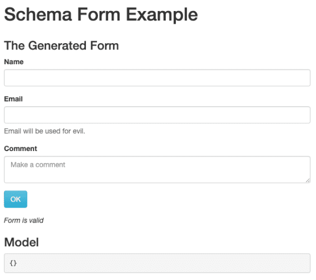
Task: Select the 'Email will be used for evil.' help text
Action: (45, 131)
